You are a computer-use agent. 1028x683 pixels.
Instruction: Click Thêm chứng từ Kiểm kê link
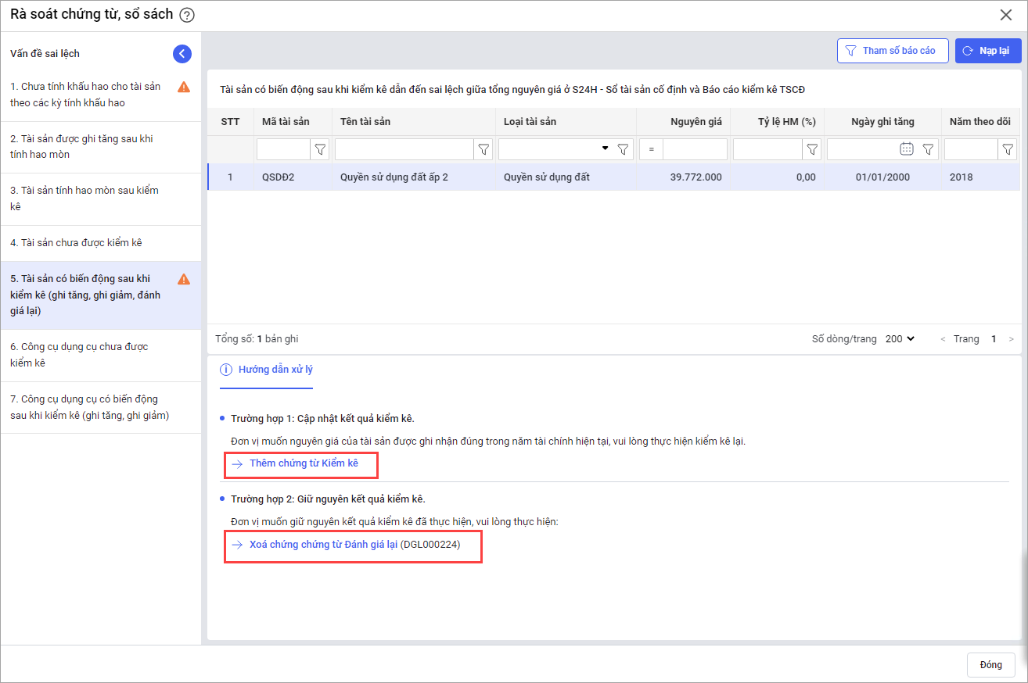click(304, 463)
